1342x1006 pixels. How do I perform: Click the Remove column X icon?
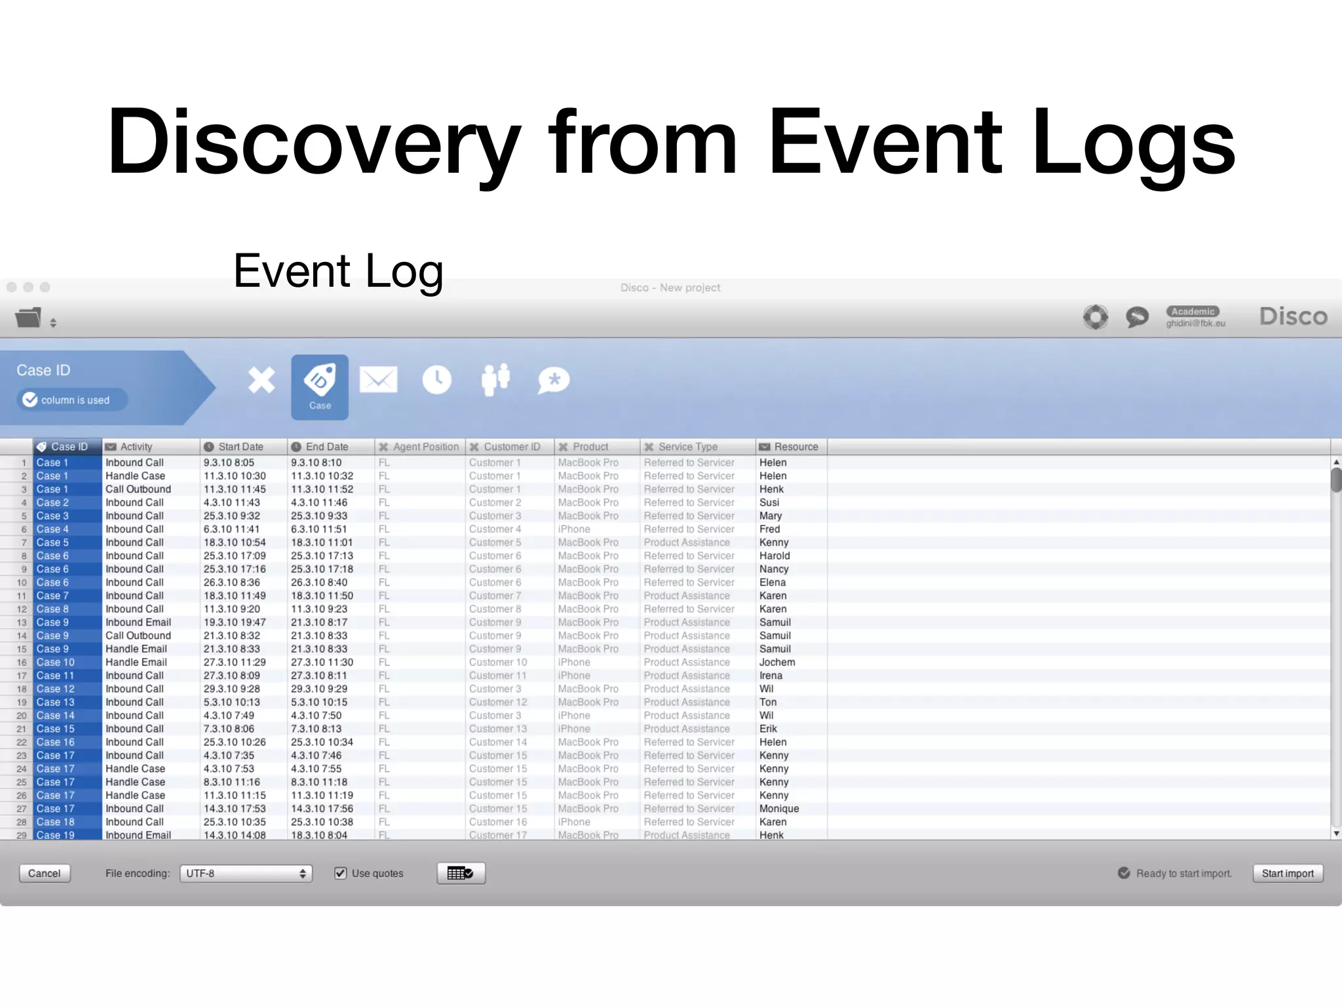[261, 380]
